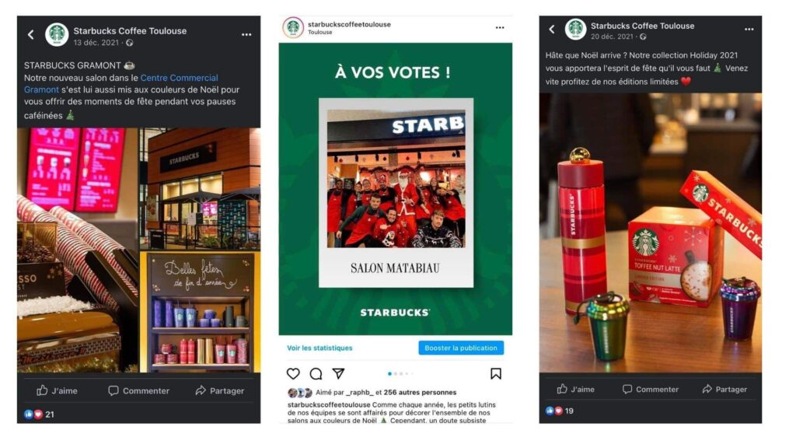796x448 pixels.
Task: Go back from the Holiday 2021 collection post
Action: pyautogui.click(x=553, y=29)
